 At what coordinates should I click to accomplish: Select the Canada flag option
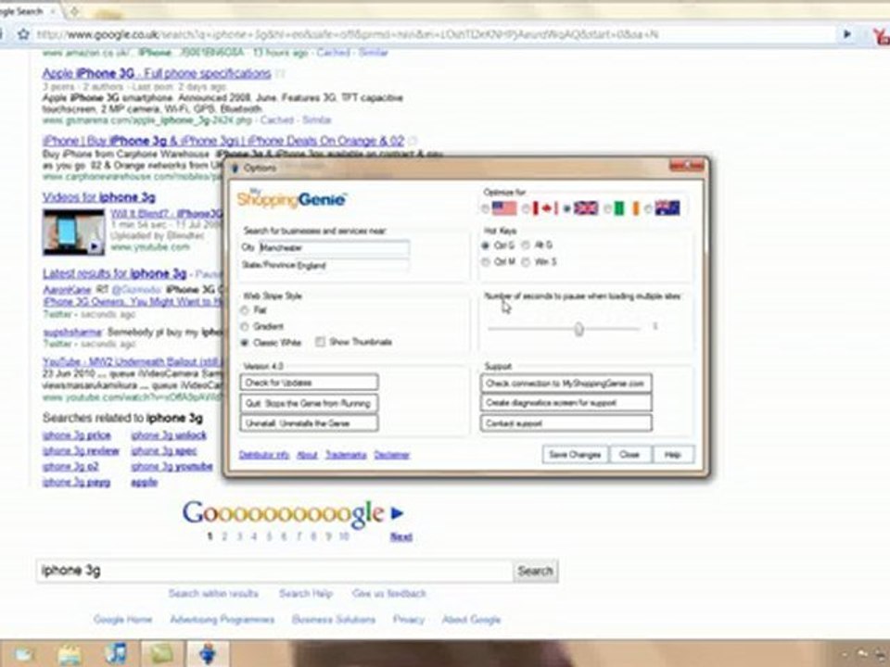pyautogui.click(x=527, y=208)
